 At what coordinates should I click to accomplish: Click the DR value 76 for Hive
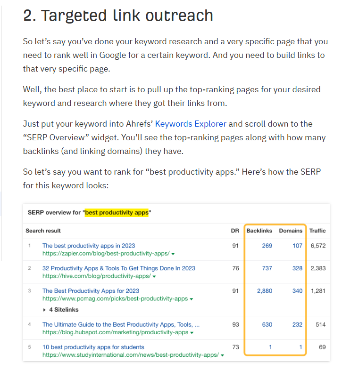(235, 268)
